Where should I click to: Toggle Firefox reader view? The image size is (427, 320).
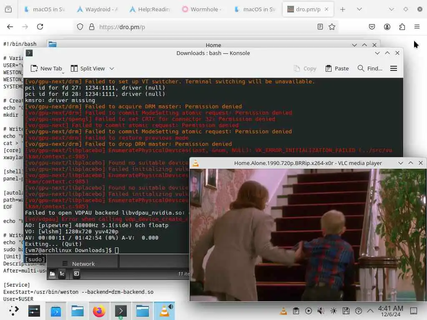click(320, 27)
